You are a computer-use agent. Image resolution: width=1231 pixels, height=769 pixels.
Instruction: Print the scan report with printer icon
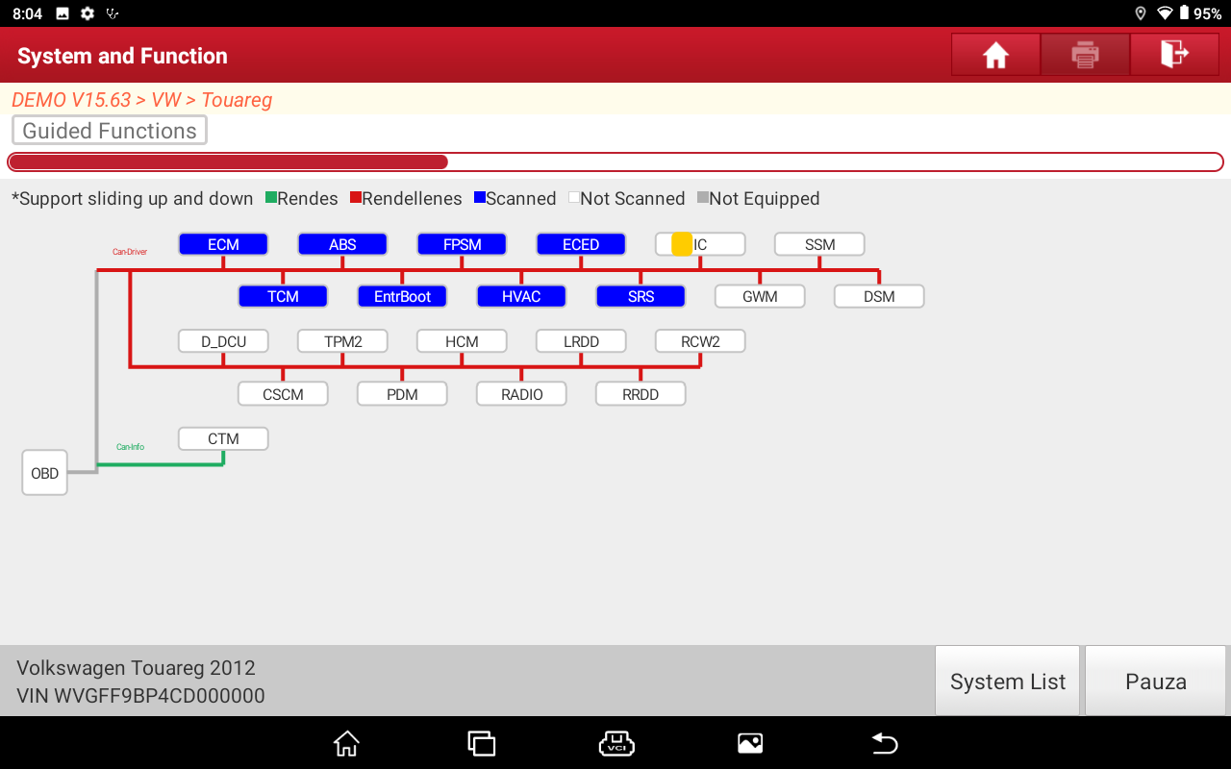click(x=1085, y=55)
